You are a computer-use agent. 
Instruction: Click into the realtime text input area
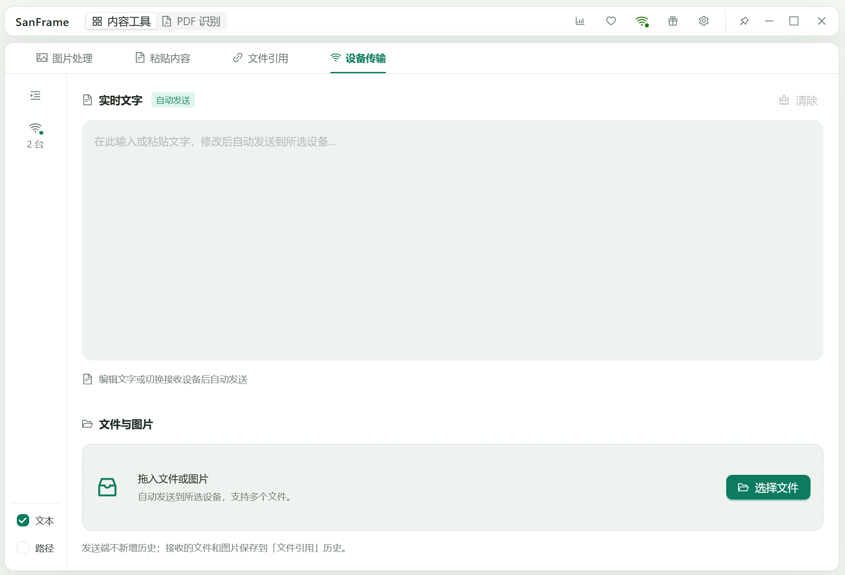coord(453,240)
